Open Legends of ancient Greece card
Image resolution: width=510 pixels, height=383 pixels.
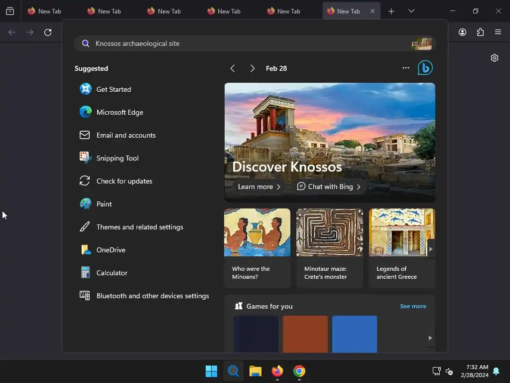pyautogui.click(x=402, y=248)
